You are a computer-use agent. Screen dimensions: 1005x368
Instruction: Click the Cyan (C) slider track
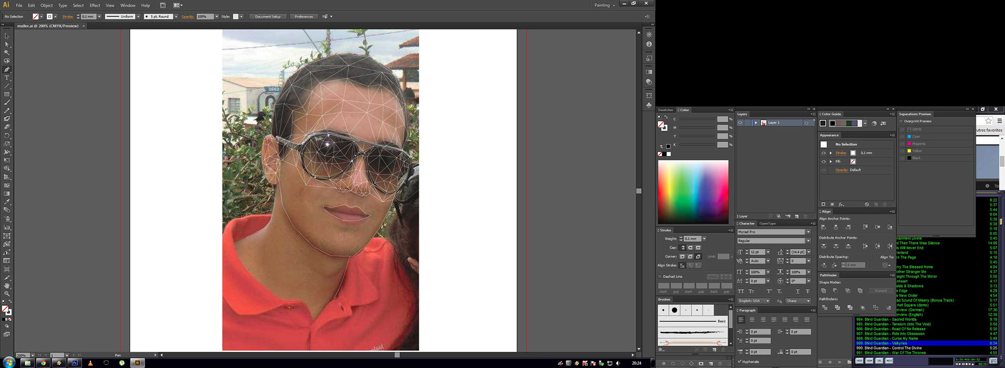[x=697, y=119]
